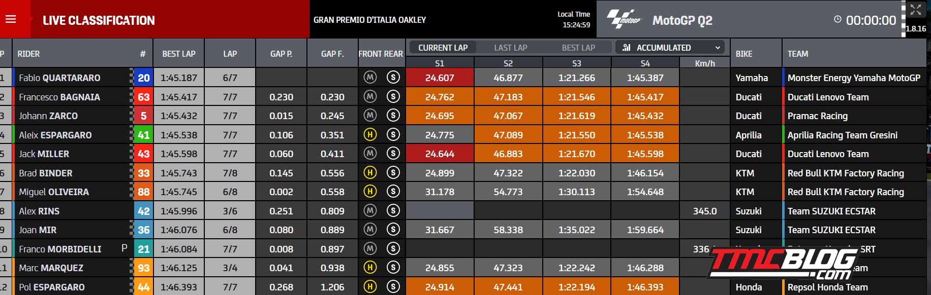
Task: Switch to the BEST LAP tab
Action: (x=578, y=48)
